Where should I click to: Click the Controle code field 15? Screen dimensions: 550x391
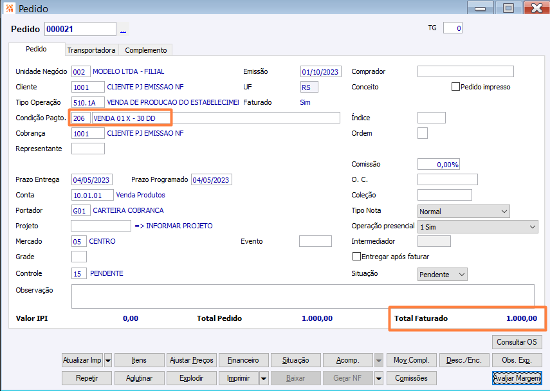click(x=79, y=273)
